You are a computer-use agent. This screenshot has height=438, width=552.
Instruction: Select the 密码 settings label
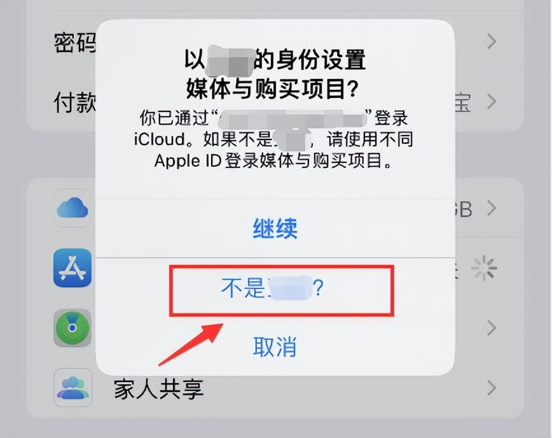click(75, 43)
